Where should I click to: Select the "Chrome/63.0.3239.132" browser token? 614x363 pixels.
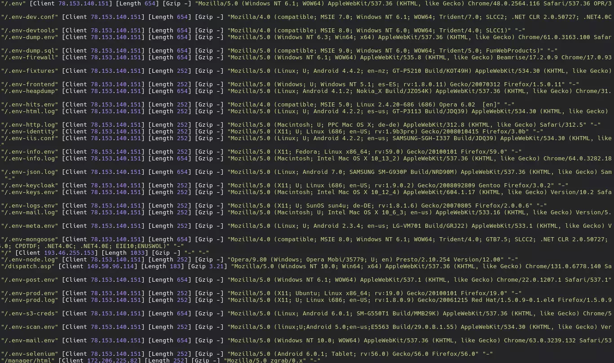(x=540, y=341)
